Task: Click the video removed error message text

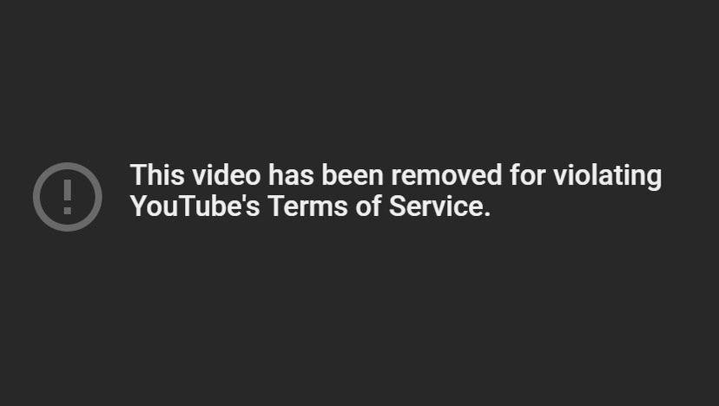Action: coord(396,191)
